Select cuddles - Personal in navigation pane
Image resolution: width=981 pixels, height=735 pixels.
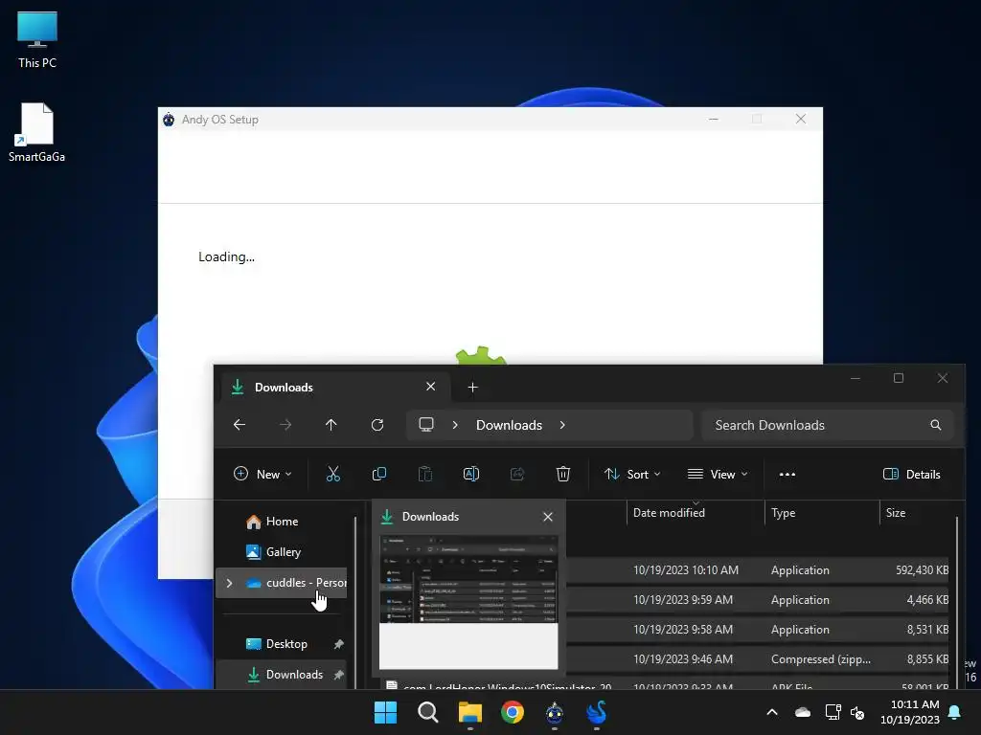tap(282, 583)
